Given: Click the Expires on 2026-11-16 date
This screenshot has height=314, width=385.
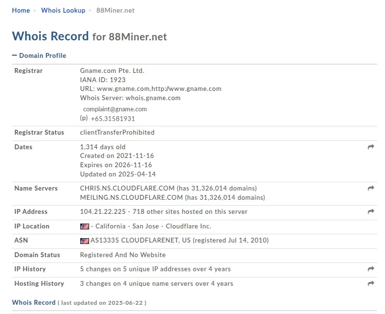Looking at the screenshot, I should (116, 165).
